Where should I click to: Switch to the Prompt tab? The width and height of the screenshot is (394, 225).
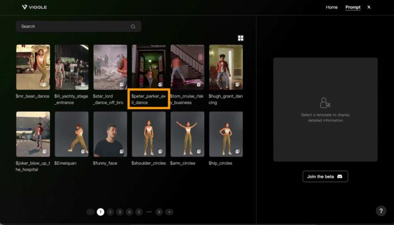[x=353, y=7]
